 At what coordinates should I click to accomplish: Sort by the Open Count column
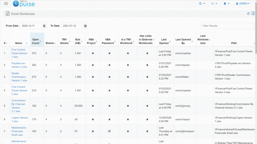coord(37,41)
